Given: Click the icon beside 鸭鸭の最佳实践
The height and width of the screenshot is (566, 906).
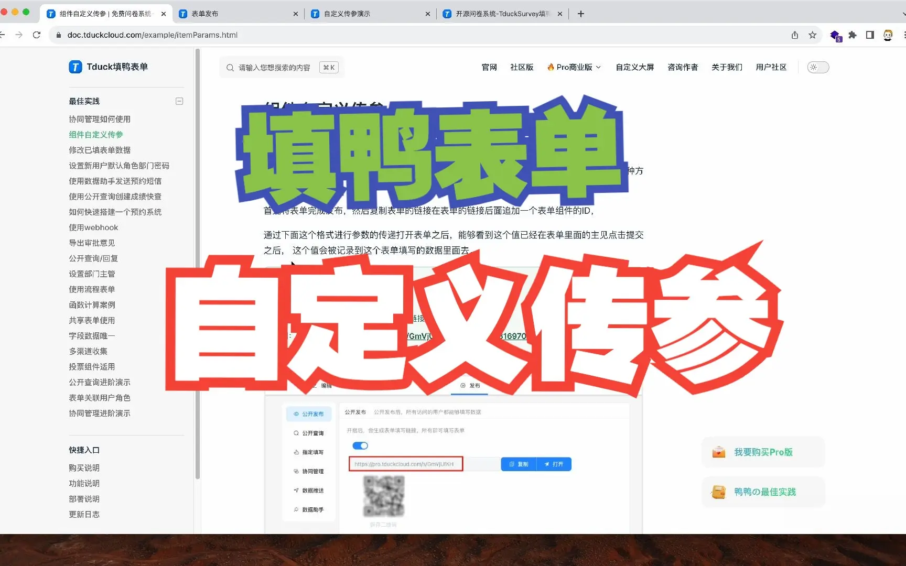Looking at the screenshot, I should [x=719, y=492].
